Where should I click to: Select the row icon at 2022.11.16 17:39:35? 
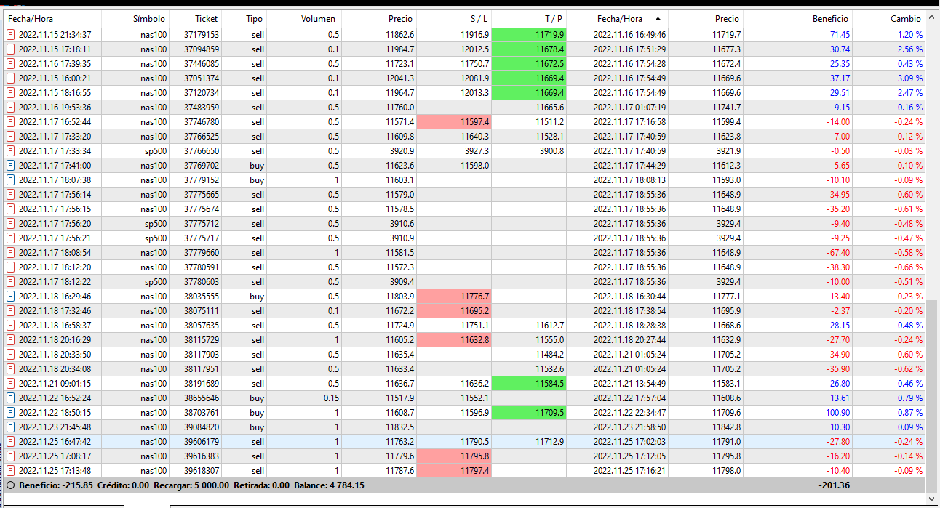[x=10, y=63]
